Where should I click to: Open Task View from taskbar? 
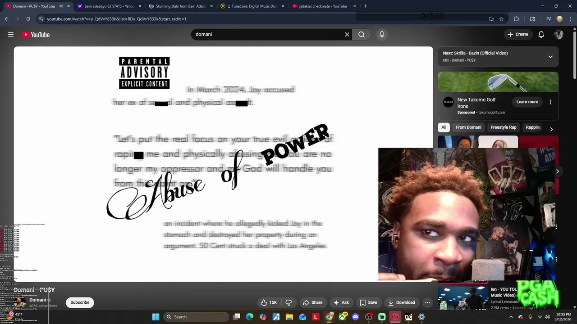point(237,317)
